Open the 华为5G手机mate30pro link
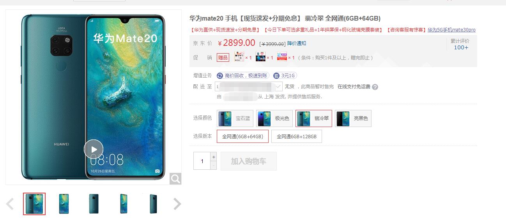This screenshot has height=221, width=506. (x=451, y=30)
